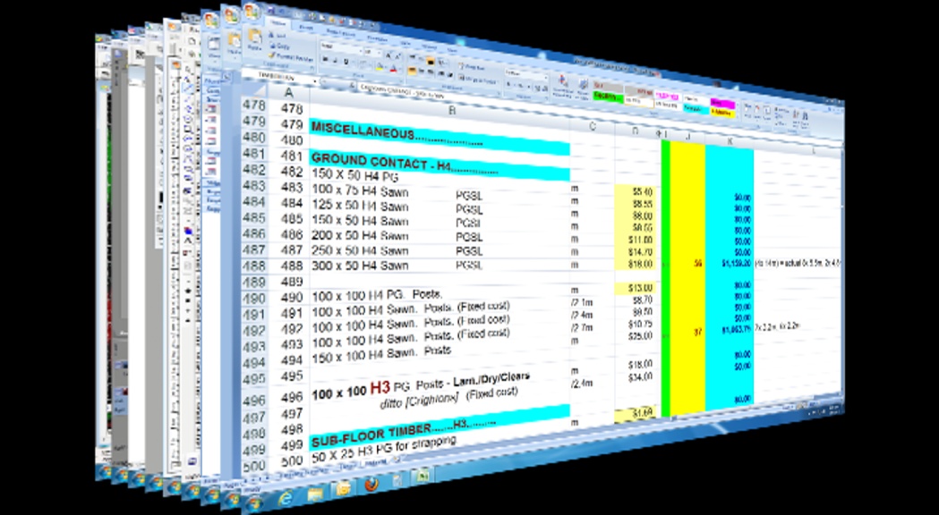
Task: Open the round Office button menu
Action: point(252,12)
